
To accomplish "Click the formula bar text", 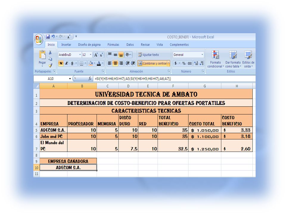I will (133, 78).
